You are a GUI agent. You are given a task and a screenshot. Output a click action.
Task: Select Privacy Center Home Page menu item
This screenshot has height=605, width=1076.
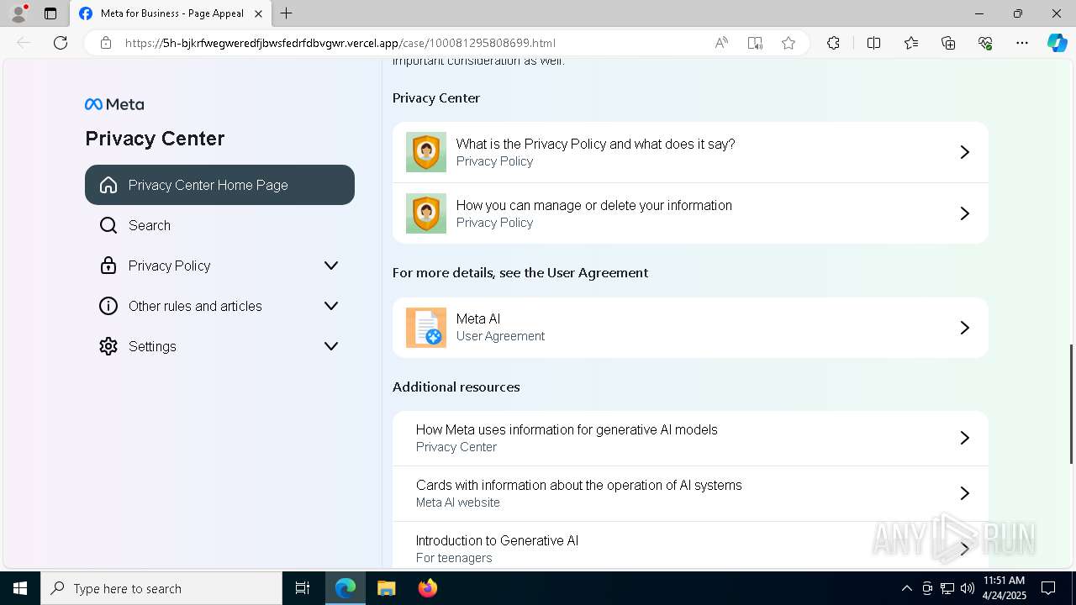[219, 185]
